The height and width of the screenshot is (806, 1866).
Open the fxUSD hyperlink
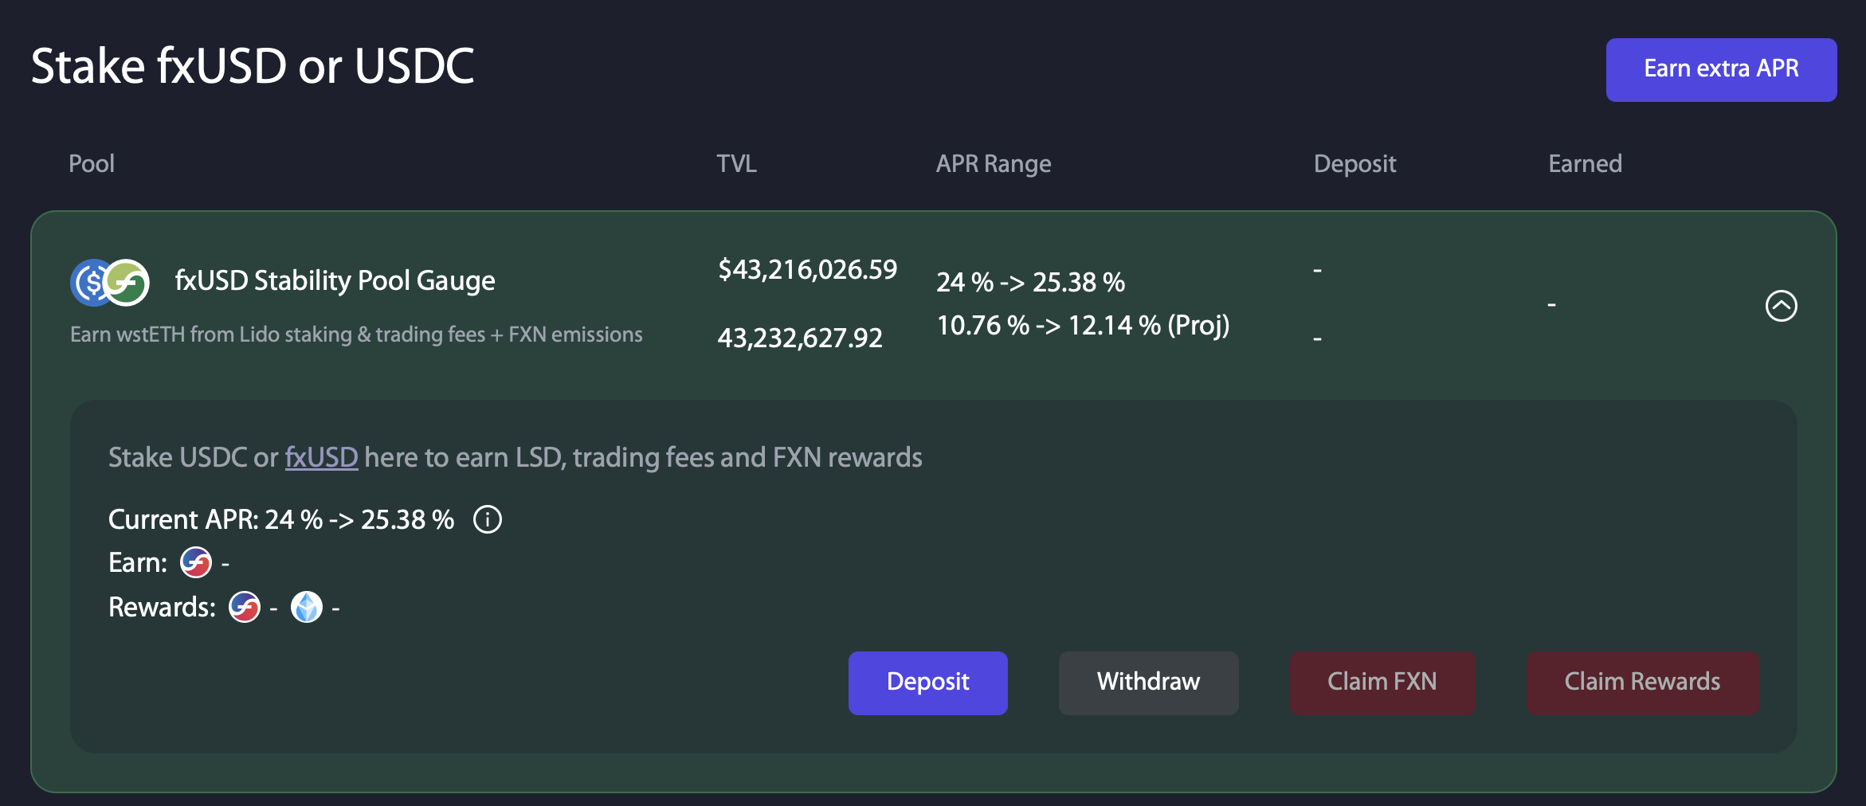coord(322,457)
